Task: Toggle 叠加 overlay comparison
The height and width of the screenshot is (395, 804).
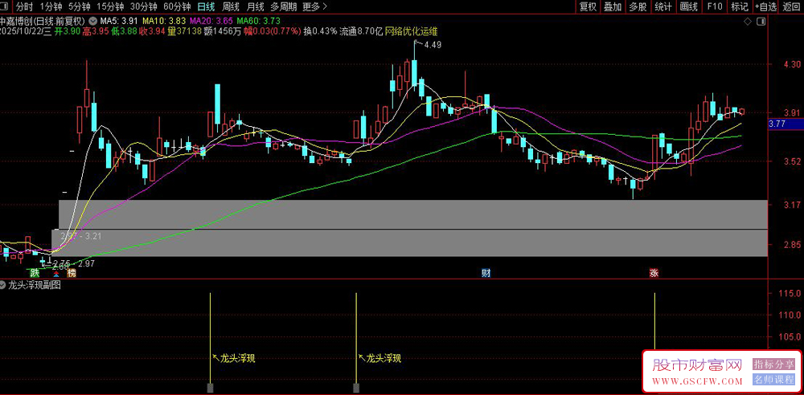Action: [x=613, y=6]
